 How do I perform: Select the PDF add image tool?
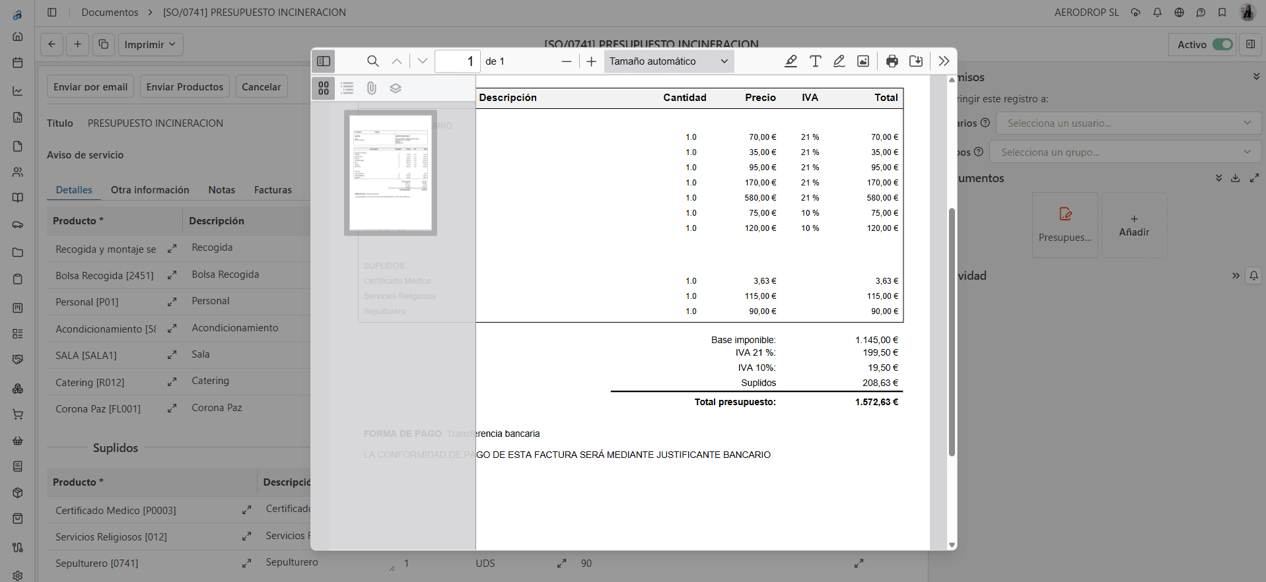pyautogui.click(x=862, y=61)
